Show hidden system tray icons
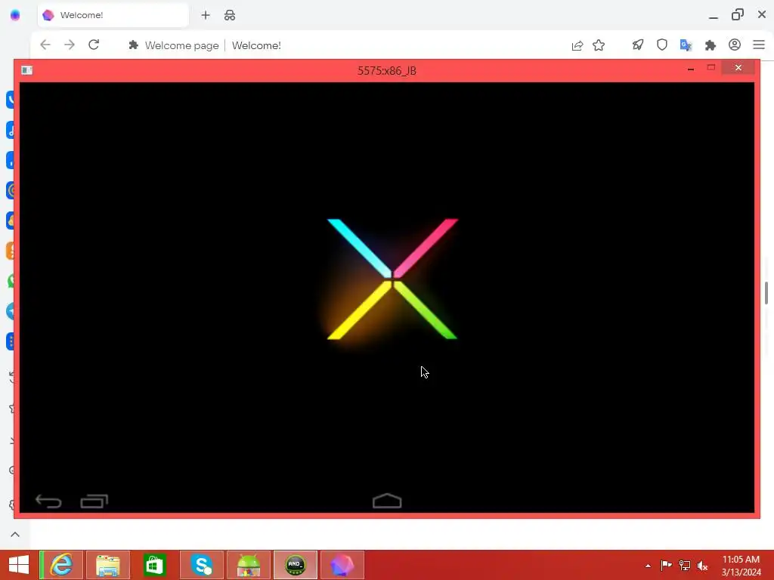This screenshot has height=580, width=774. pos(648,566)
